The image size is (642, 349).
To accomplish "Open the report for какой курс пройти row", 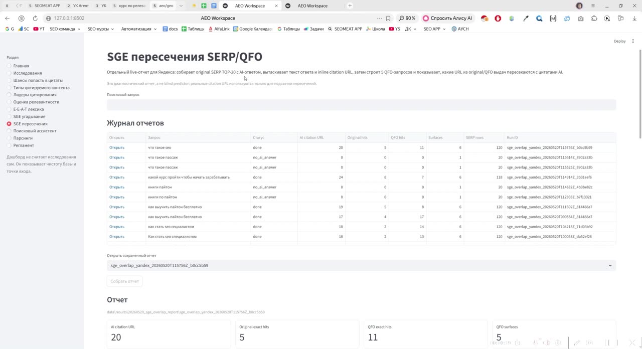I will (x=117, y=177).
